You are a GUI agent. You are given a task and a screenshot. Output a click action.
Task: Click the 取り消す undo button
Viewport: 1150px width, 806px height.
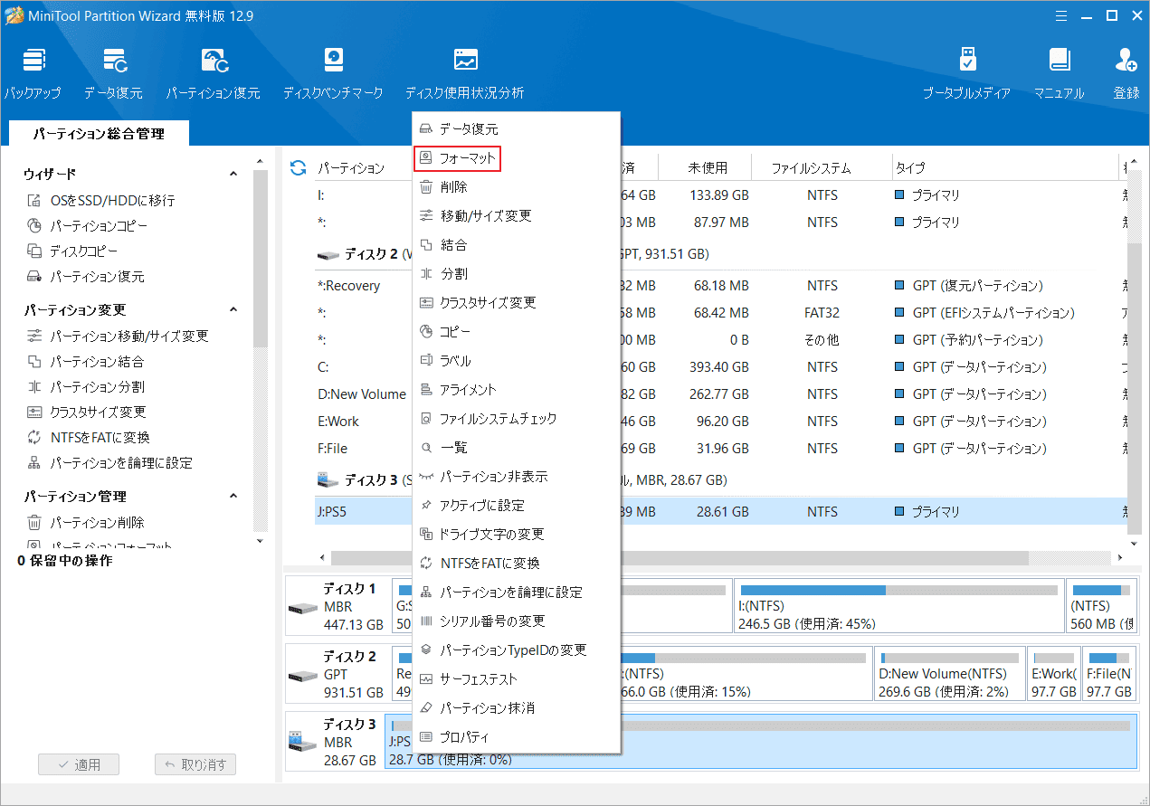pyautogui.click(x=195, y=764)
